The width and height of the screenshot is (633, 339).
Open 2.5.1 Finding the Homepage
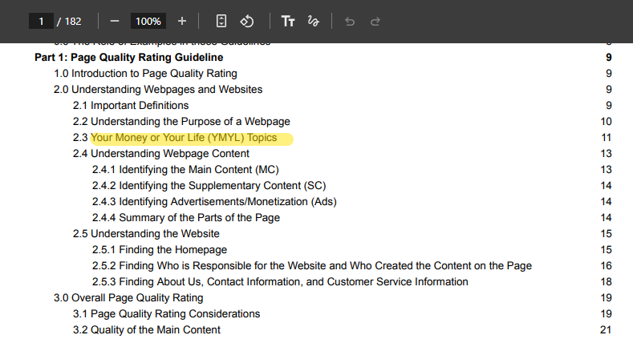click(160, 249)
